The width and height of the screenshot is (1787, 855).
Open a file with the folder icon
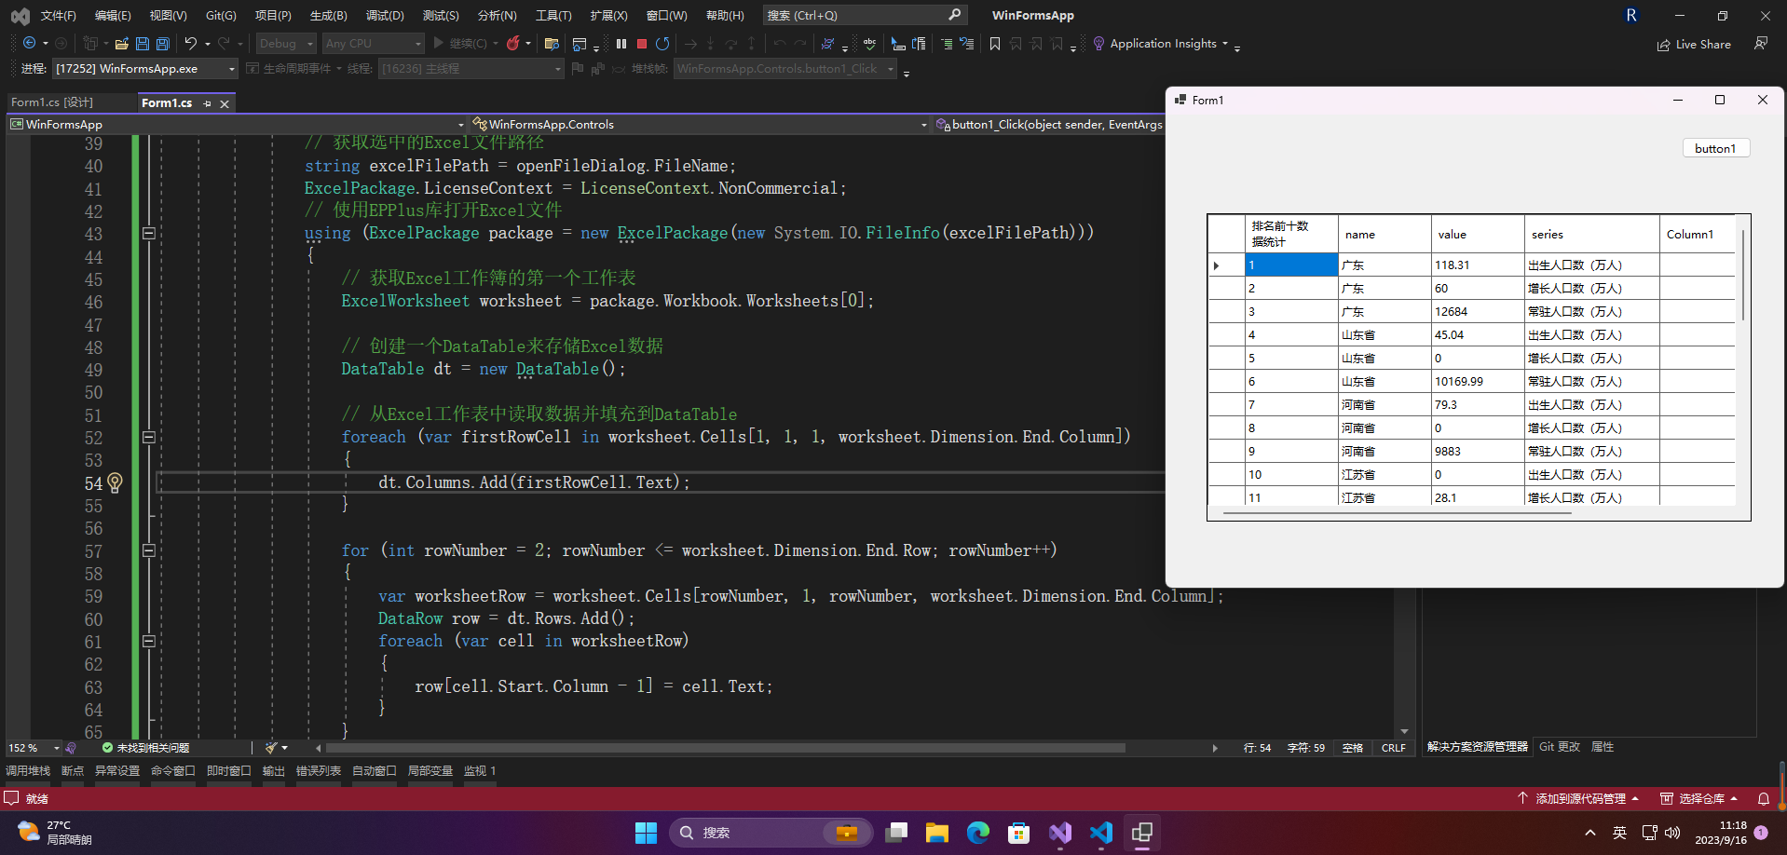coord(121,44)
